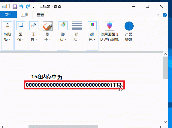Collapse the ribbon with the chevron
172x128 pixels.
pos(158,15)
